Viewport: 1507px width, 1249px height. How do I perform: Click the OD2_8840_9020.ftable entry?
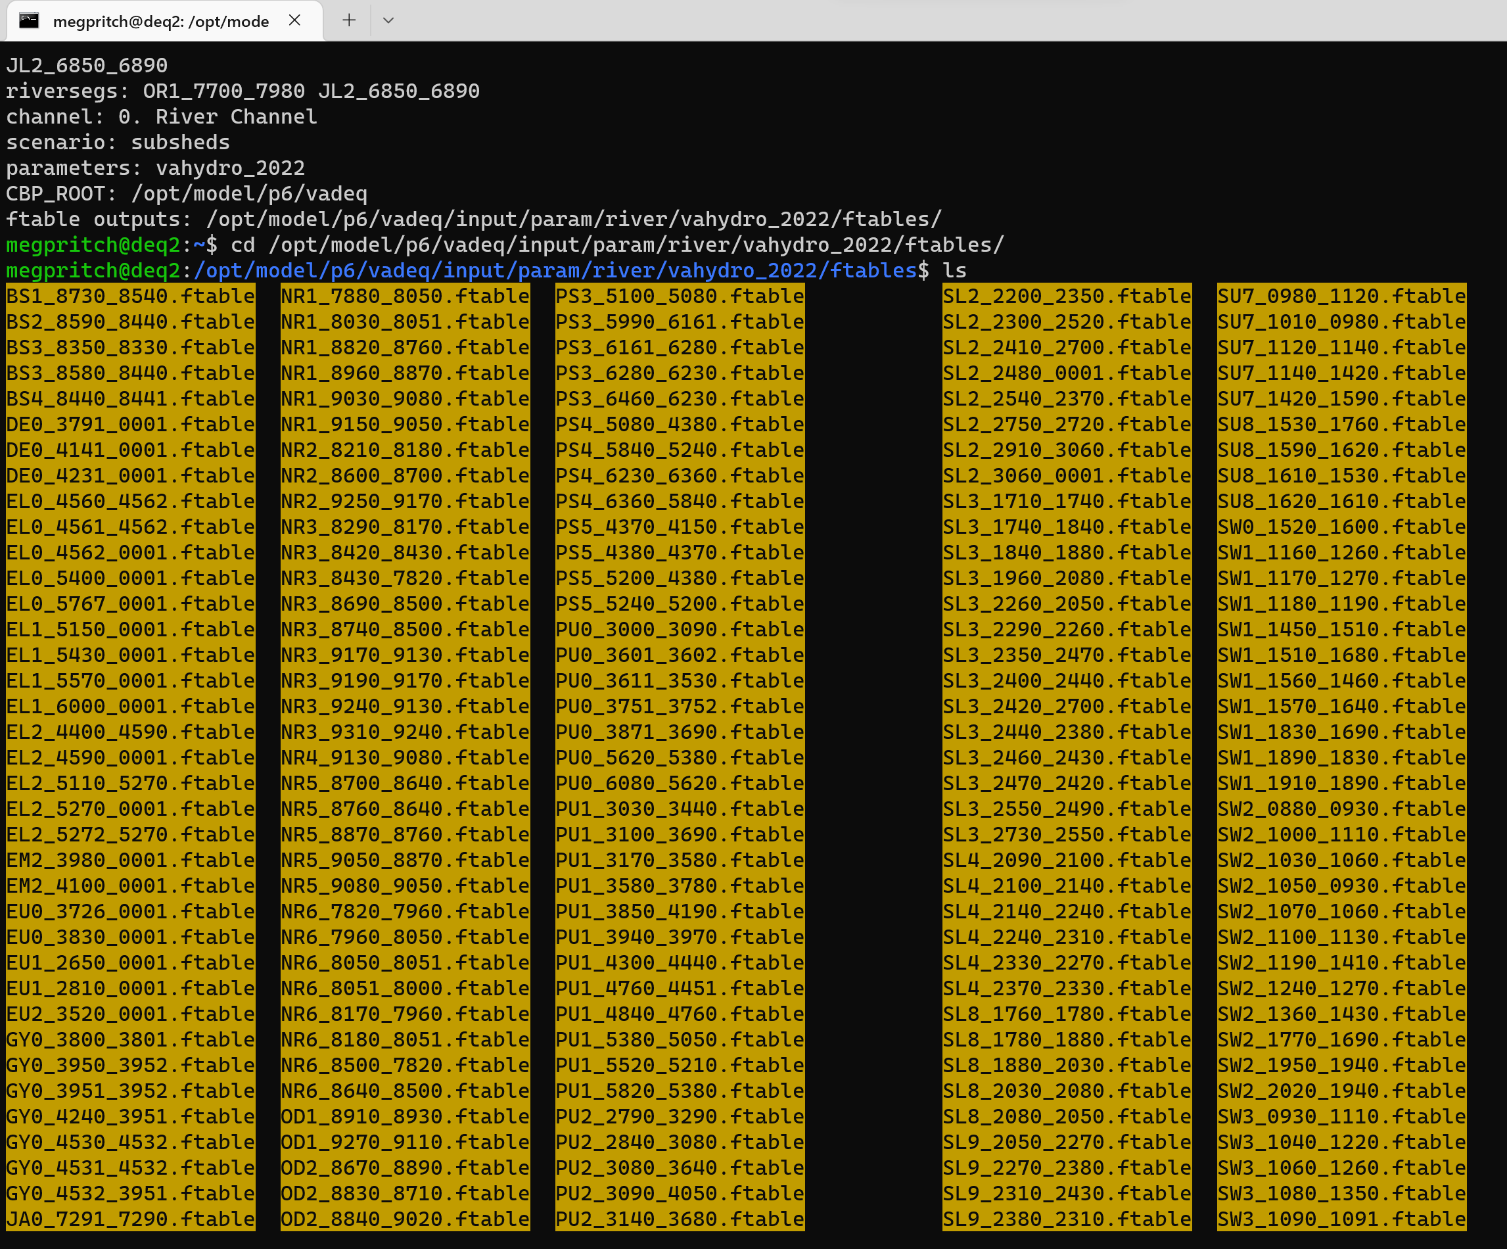(x=404, y=1219)
